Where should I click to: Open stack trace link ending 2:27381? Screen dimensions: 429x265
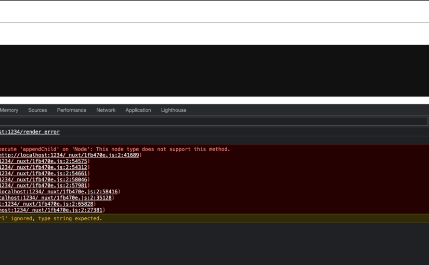pyautogui.click(x=51, y=210)
